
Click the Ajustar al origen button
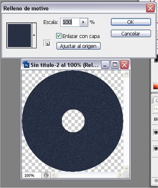click(78, 46)
